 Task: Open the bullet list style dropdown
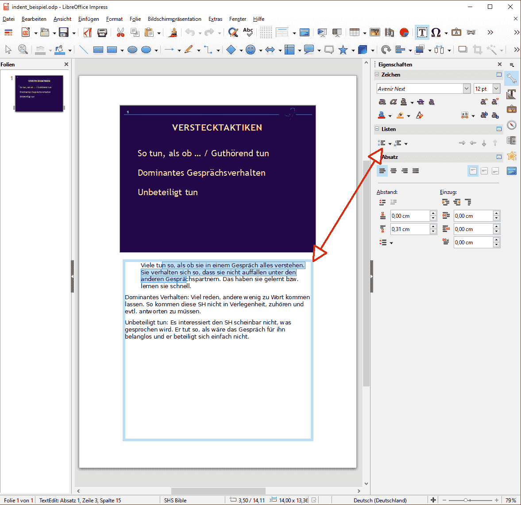[x=390, y=144]
